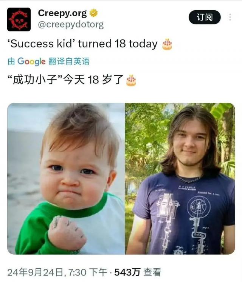Click the gold verified badge icon
The height and width of the screenshot is (282, 242).
tap(93, 13)
